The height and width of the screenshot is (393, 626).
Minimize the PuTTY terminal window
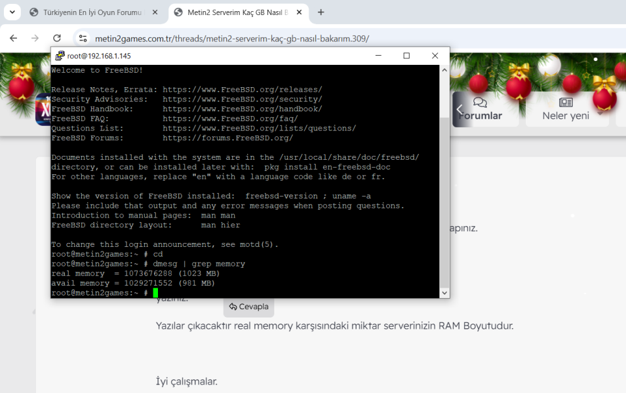[x=378, y=56]
